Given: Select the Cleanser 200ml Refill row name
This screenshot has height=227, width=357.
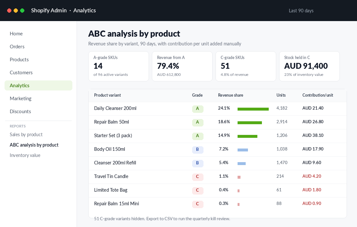Looking at the screenshot, I should pyautogui.click(x=115, y=163).
